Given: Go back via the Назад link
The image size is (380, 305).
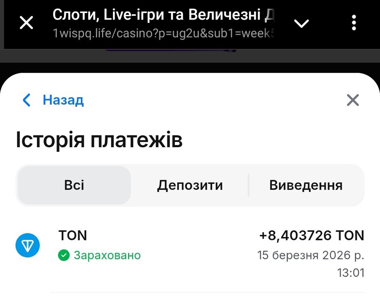Looking at the screenshot, I should pyautogui.click(x=63, y=100).
